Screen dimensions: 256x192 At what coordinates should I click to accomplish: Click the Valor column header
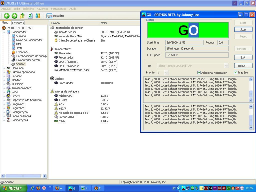click(119, 23)
